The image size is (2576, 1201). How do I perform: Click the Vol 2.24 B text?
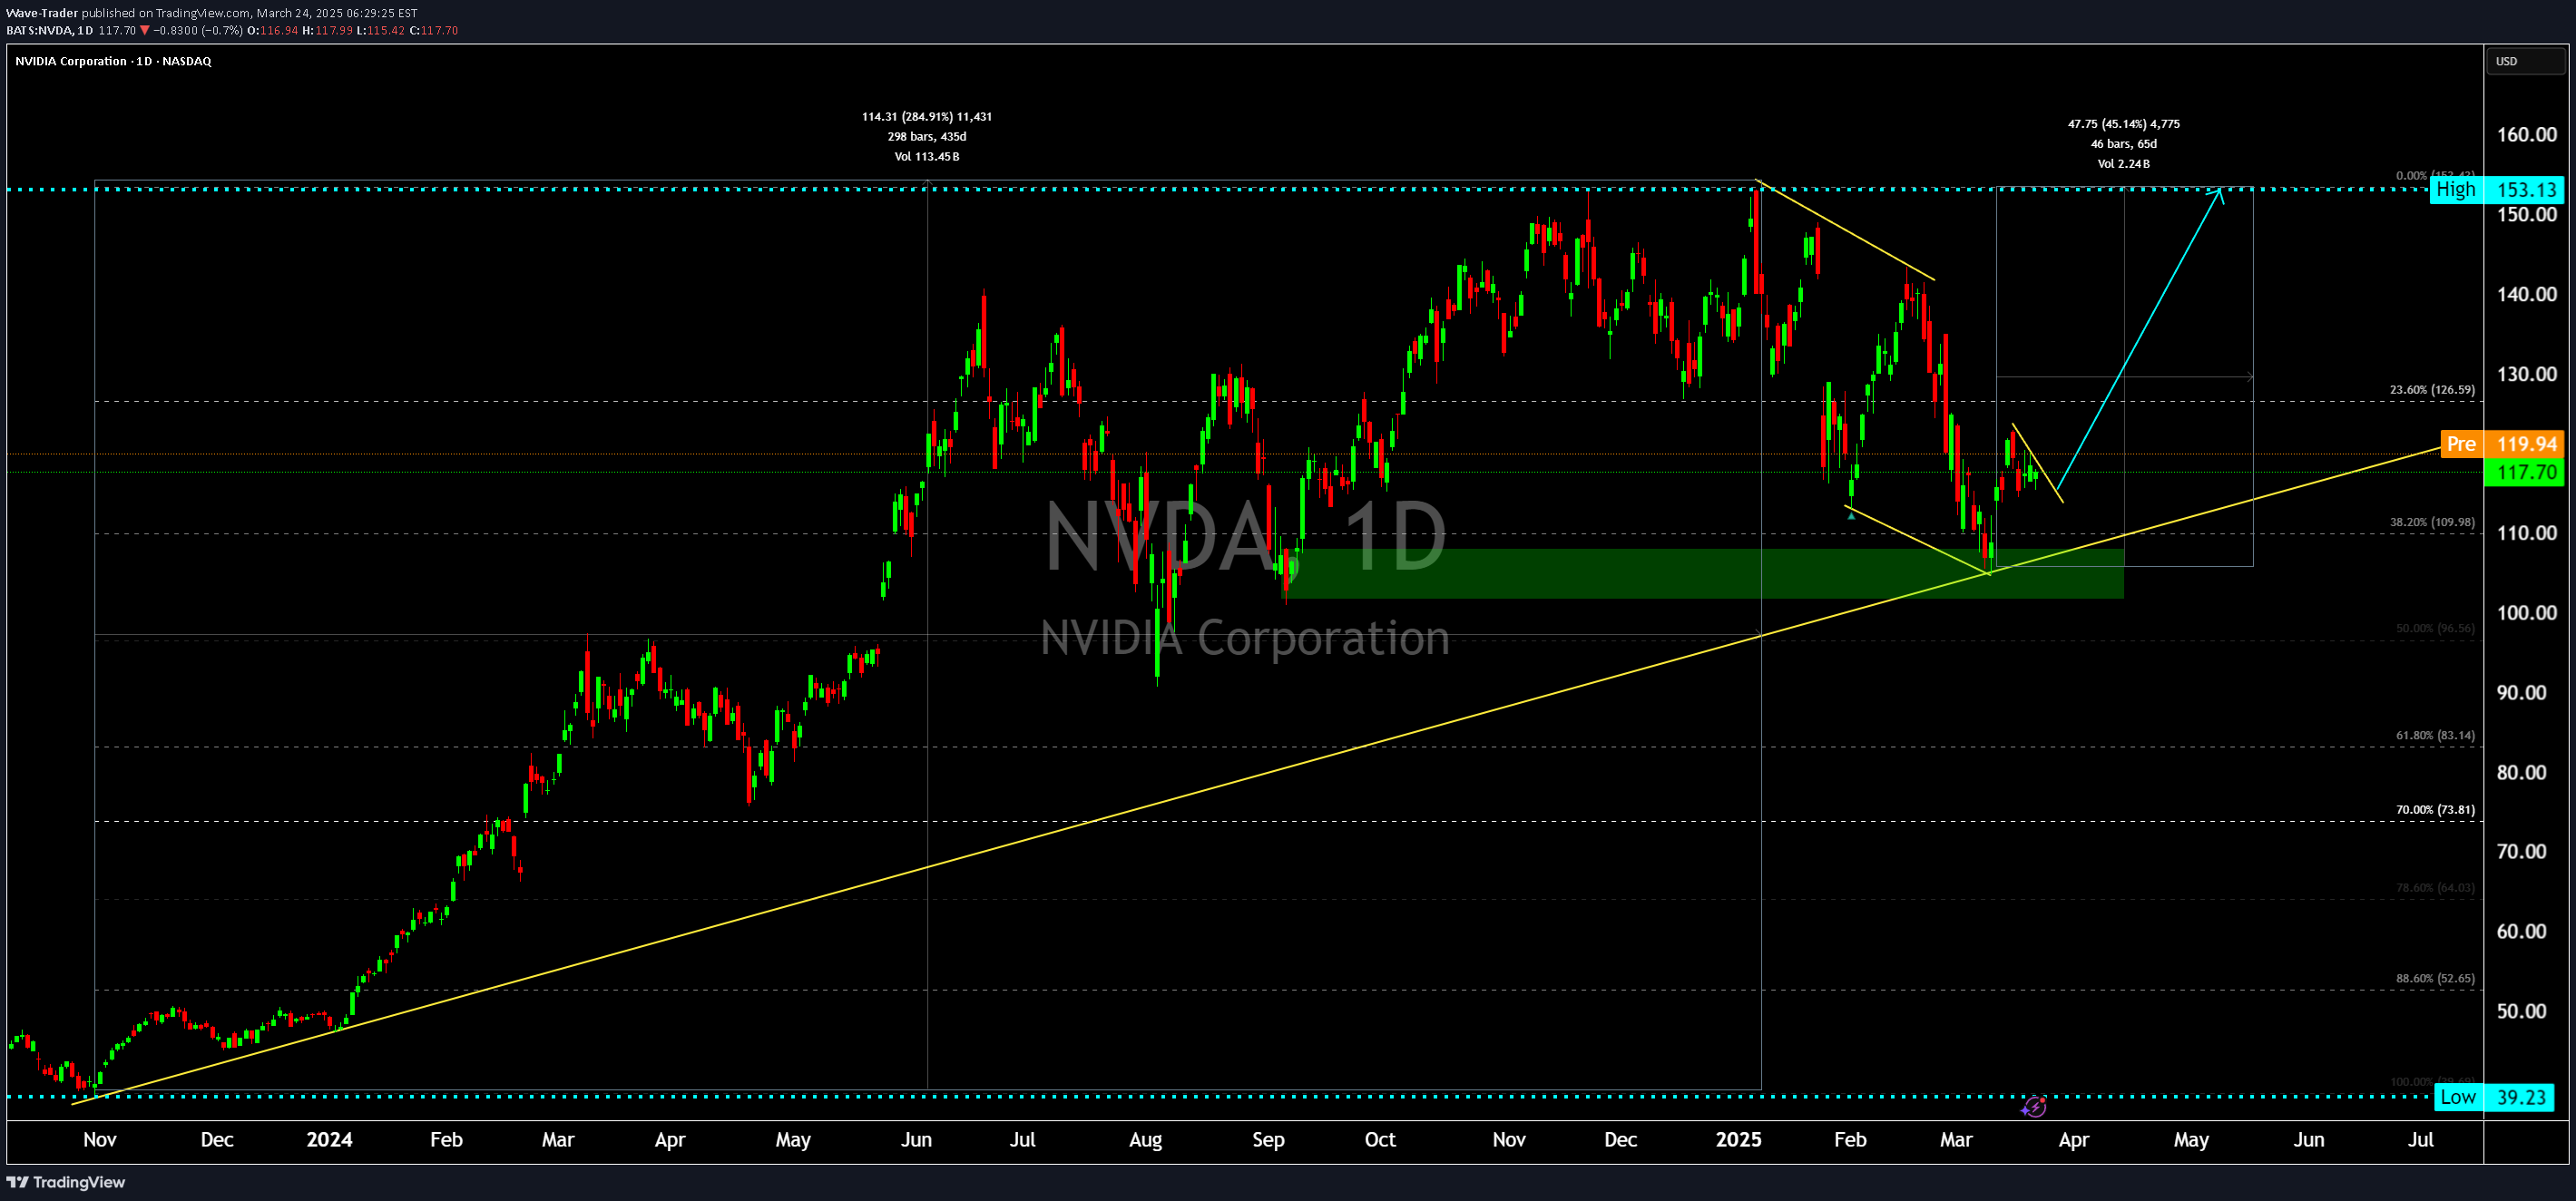click(x=2124, y=164)
